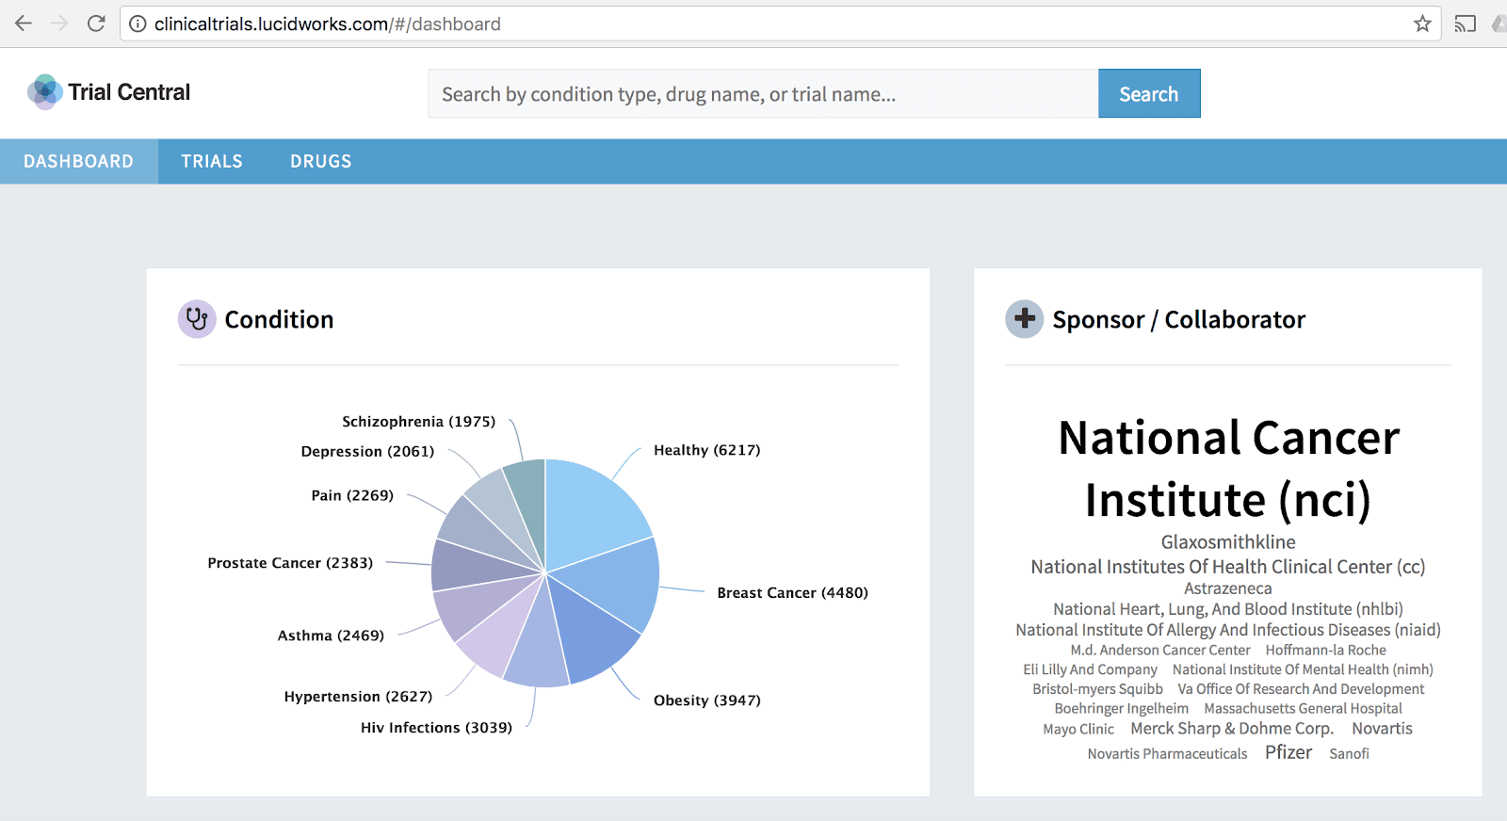Click the Trial Central title text
The width and height of the screenshot is (1507, 821).
point(129,92)
